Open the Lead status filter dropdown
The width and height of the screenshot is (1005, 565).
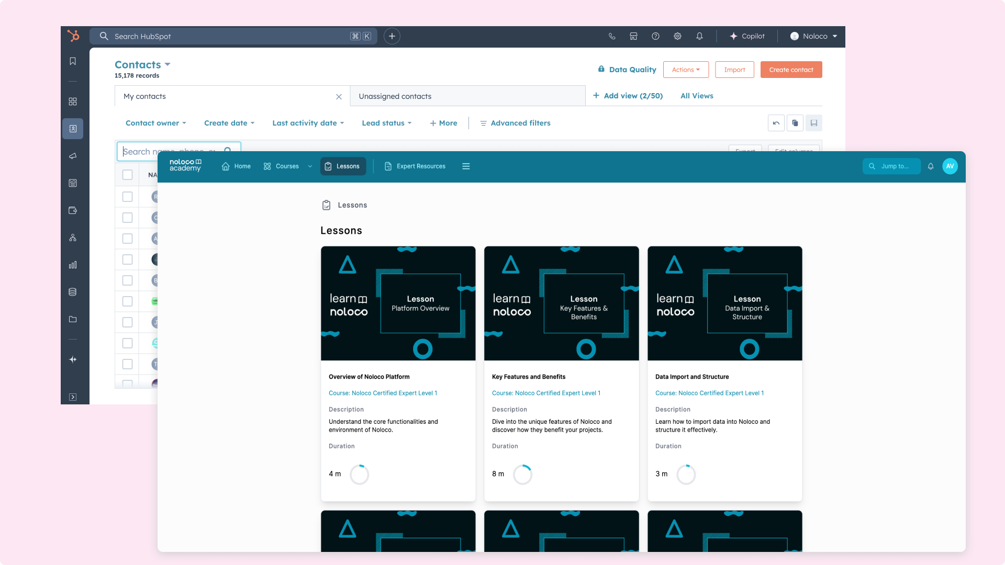pyautogui.click(x=386, y=123)
